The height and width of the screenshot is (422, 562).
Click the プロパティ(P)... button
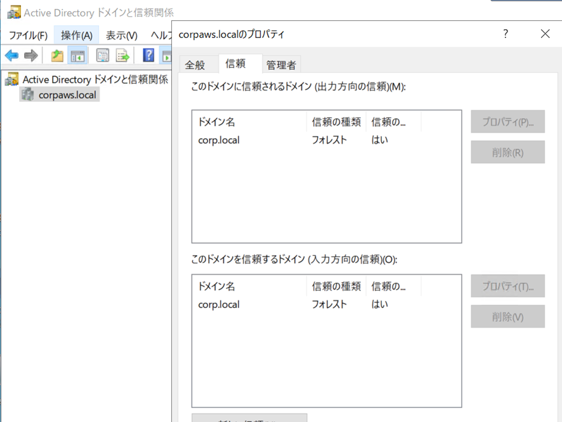(x=507, y=122)
